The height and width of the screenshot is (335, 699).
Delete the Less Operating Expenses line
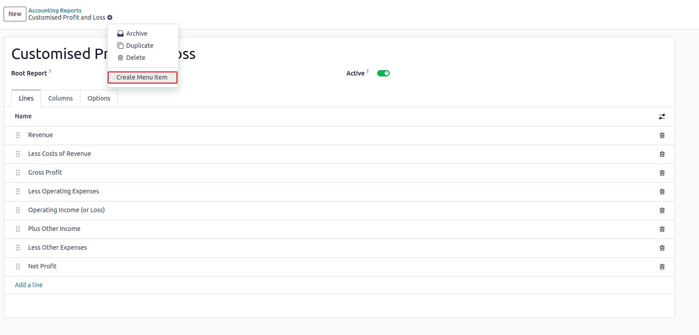pos(662,192)
